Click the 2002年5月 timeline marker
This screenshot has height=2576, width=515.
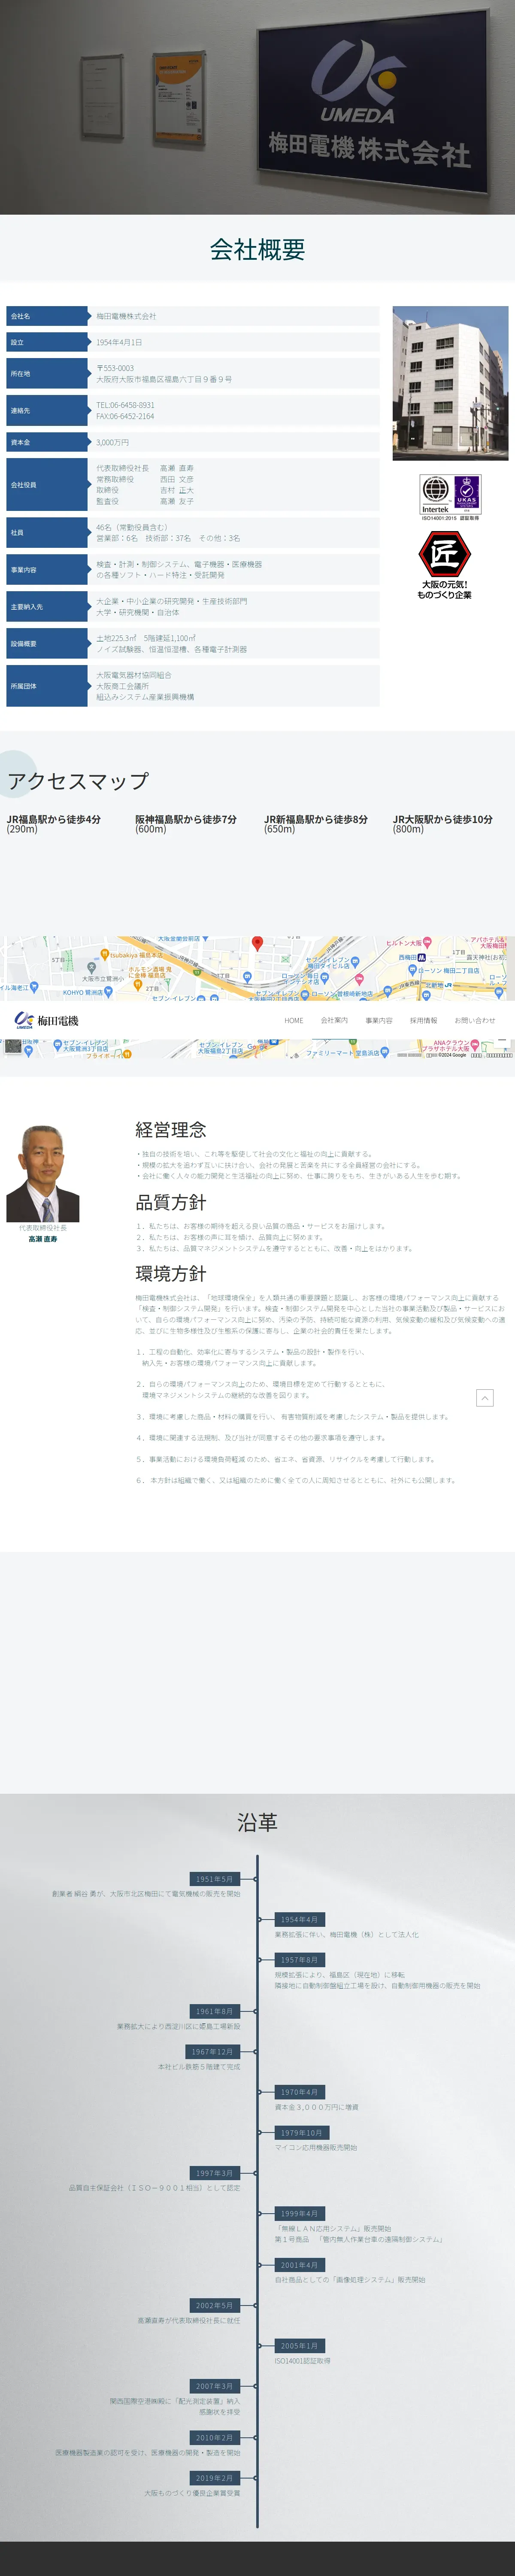tap(215, 2305)
